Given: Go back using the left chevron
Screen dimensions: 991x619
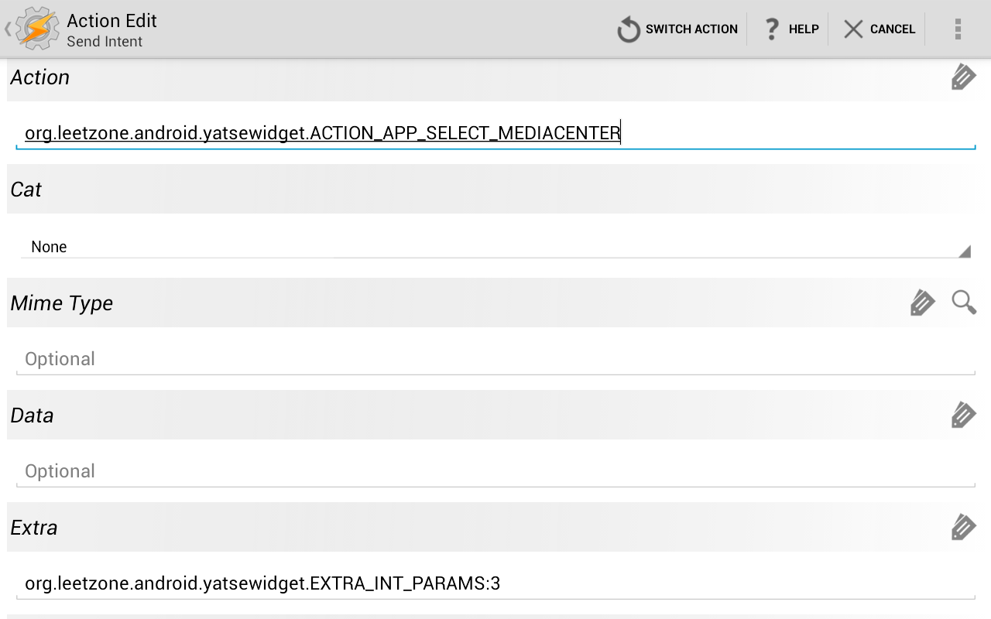Looking at the screenshot, I should point(9,29).
